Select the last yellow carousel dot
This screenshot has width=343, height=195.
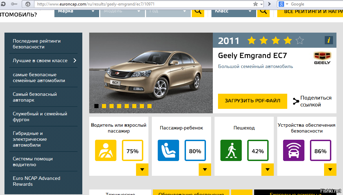pyautogui.click(x=149, y=106)
